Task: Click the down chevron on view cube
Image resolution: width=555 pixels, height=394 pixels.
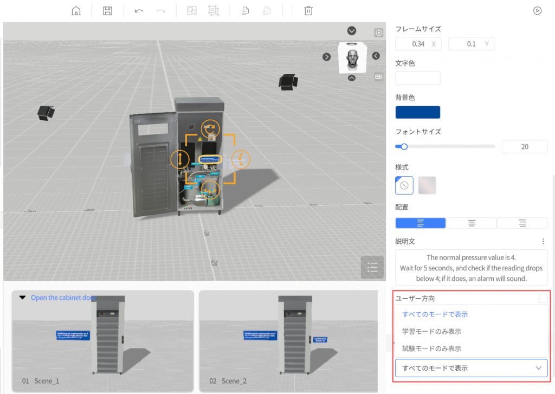Action: tap(352, 31)
